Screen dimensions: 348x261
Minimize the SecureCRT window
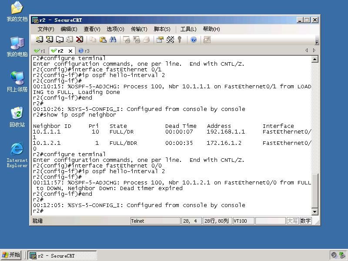coord(300,20)
